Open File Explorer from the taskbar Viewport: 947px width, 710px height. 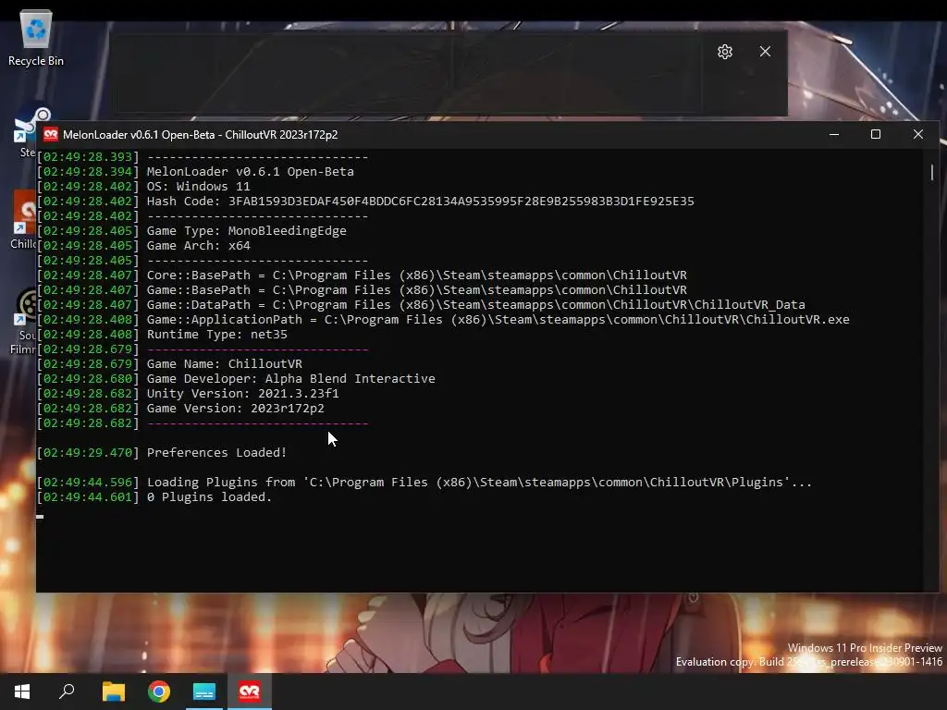113,692
